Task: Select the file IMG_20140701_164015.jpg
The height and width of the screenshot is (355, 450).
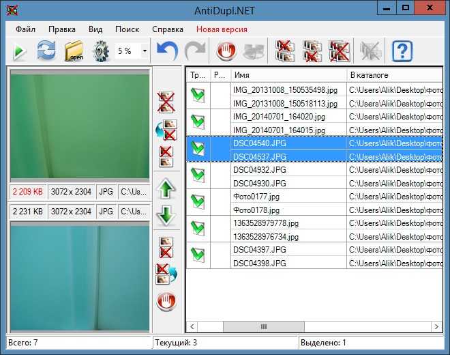Action: pos(280,130)
